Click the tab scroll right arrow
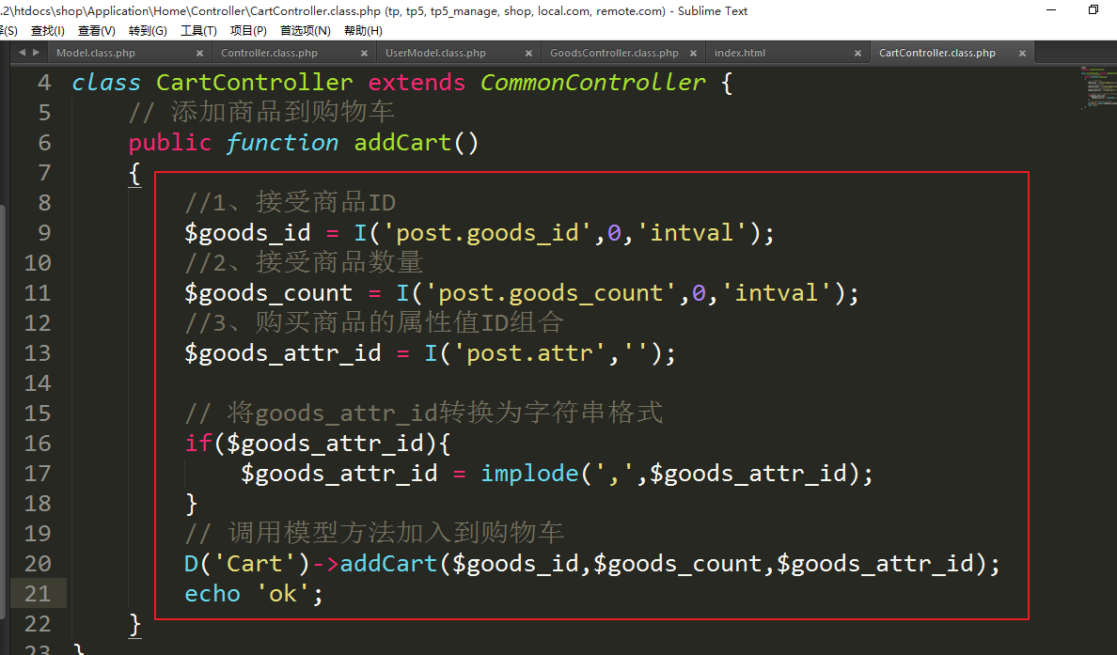 36,53
